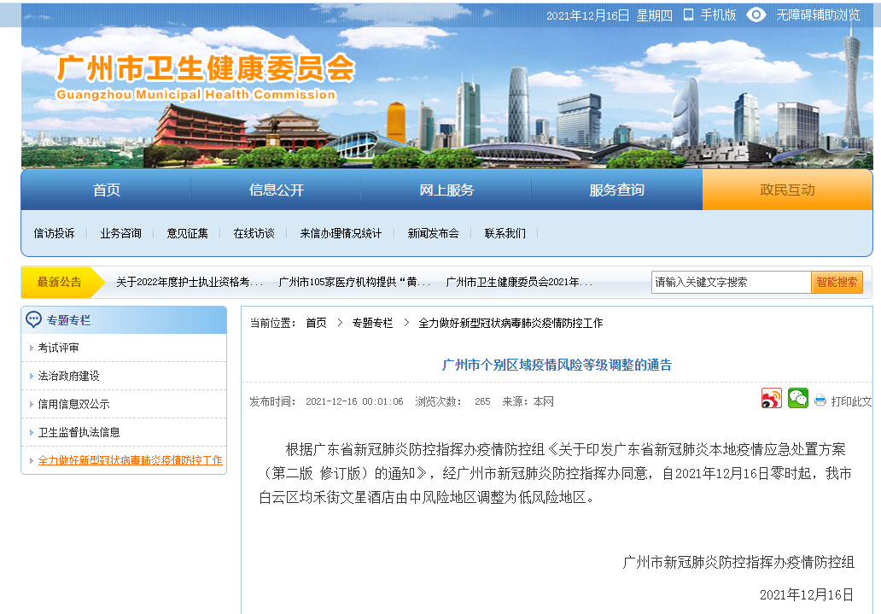Image resolution: width=881 pixels, height=614 pixels.
Task: Open 新闻发布会 submenu item
Action: coord(433,233)
